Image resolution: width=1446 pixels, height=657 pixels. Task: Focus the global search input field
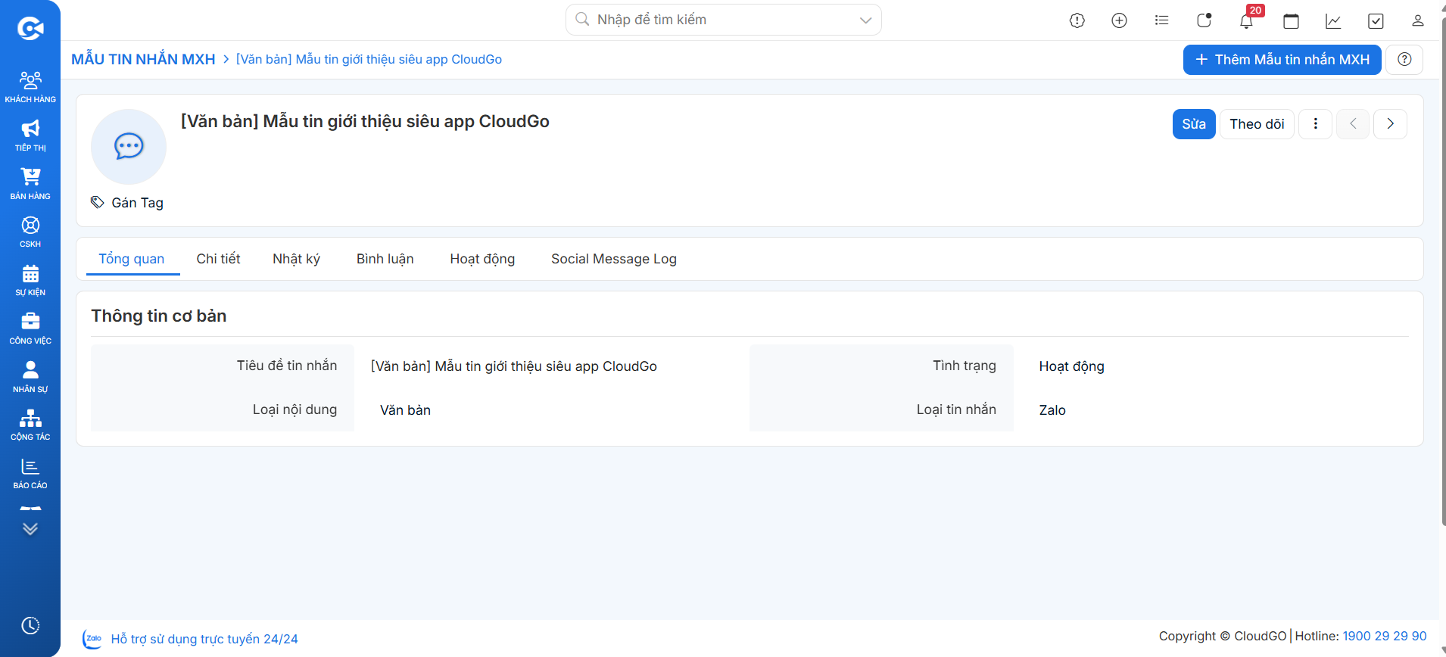[x=723, y=20]
